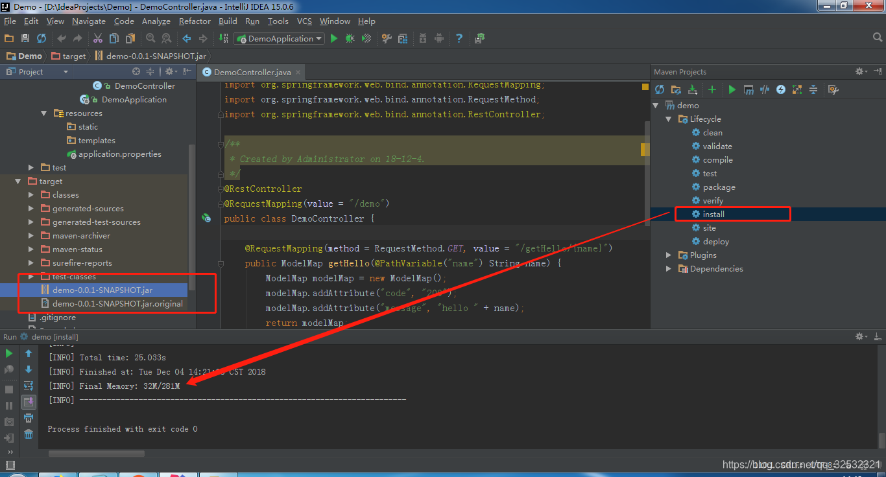Image resolution: width=886 pixels, height=477 pixels.
Task: Toggle Use Soft Wraps in Run console
Action: click(29, 386)
